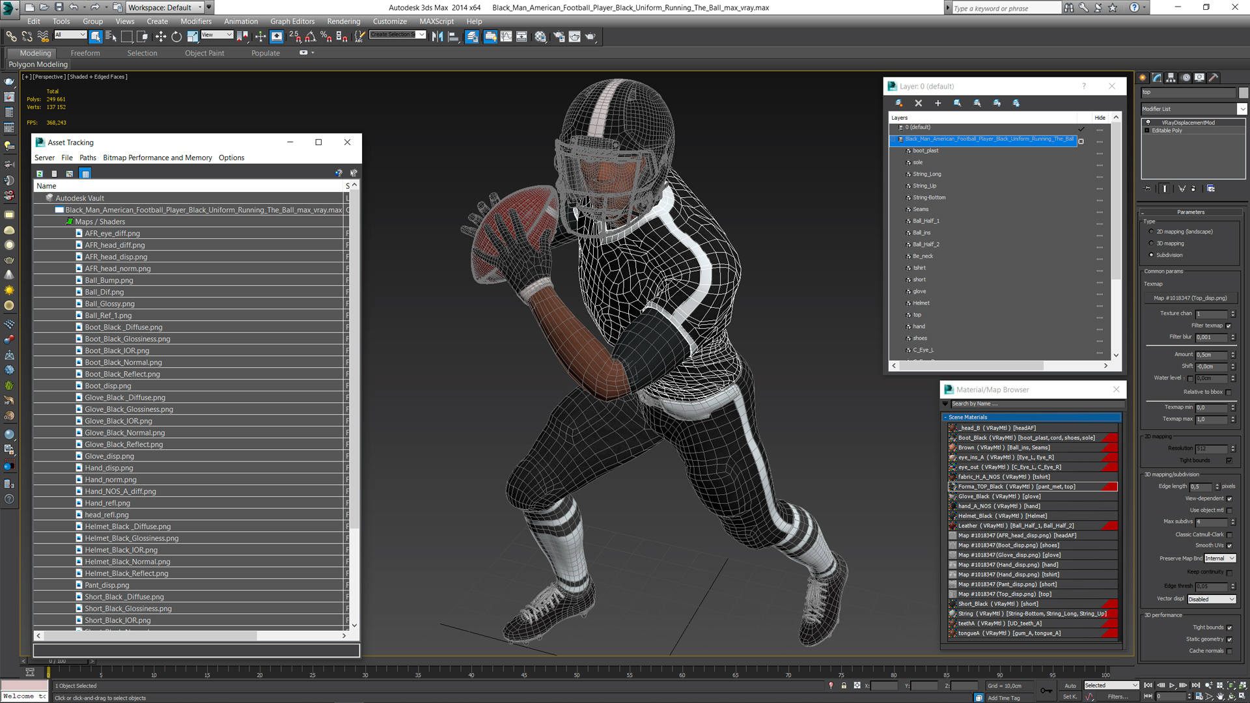Open the Modifier List dropdown
1250x703 pixels.
point(1242,109)
